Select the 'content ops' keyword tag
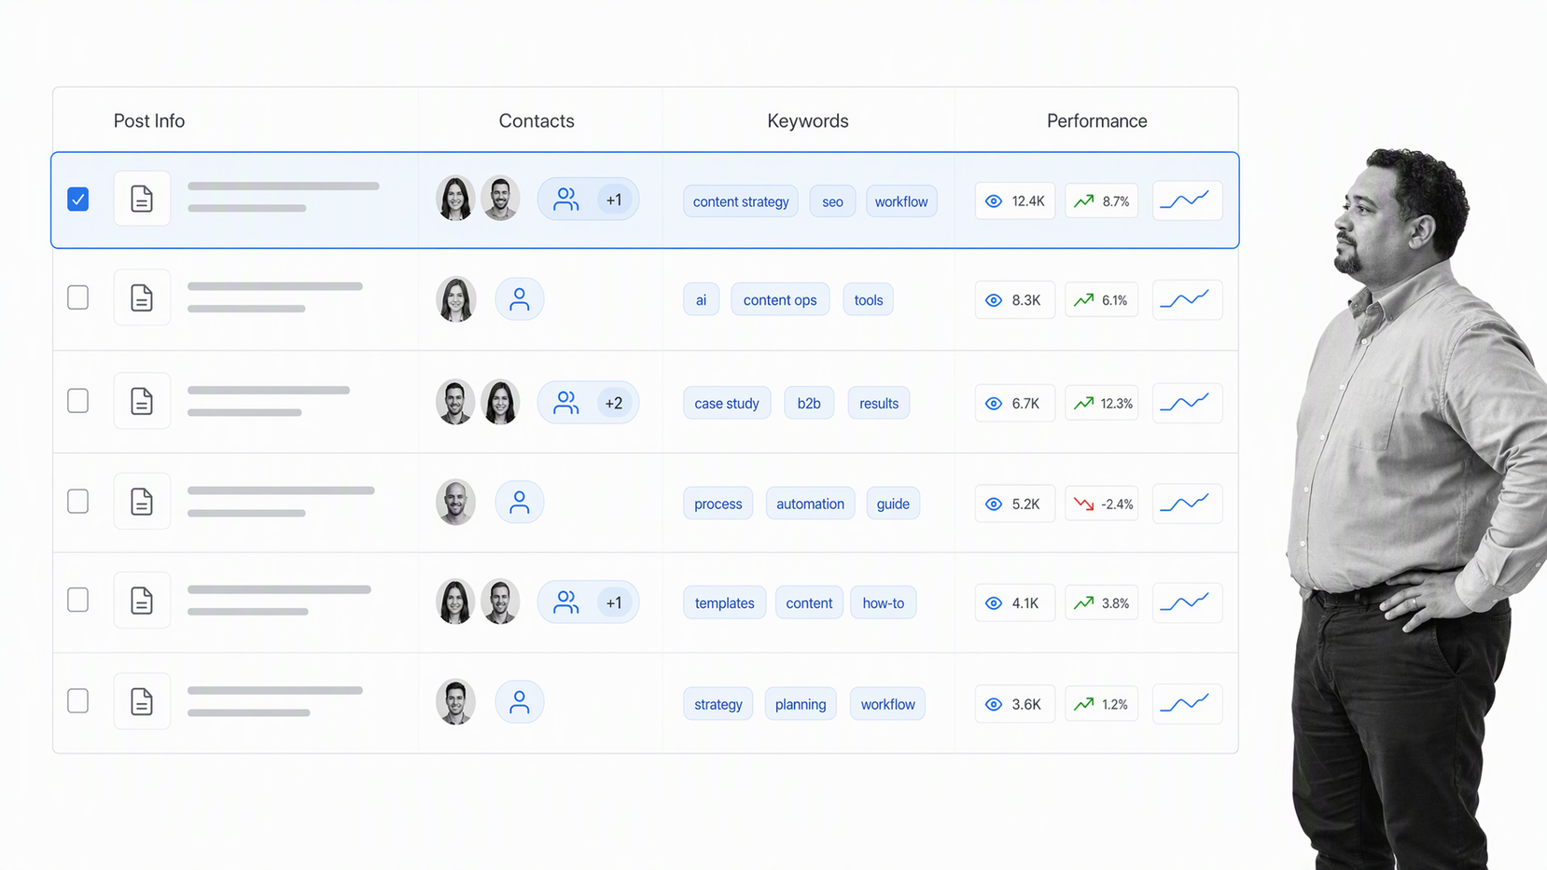Screen dimensions: 1547x870 click(780, 300)
